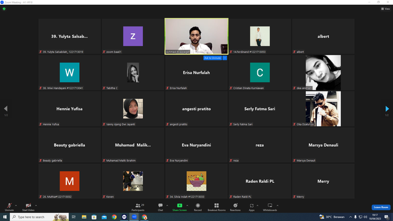Select the zoom baa01 participant tile

pyautogui.click(x=133, y=36)
